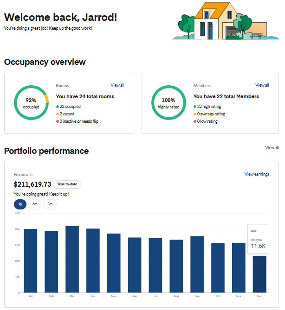Click the green dot beside 22 occupied
The image size is (285, 310).
click(57, 107)
